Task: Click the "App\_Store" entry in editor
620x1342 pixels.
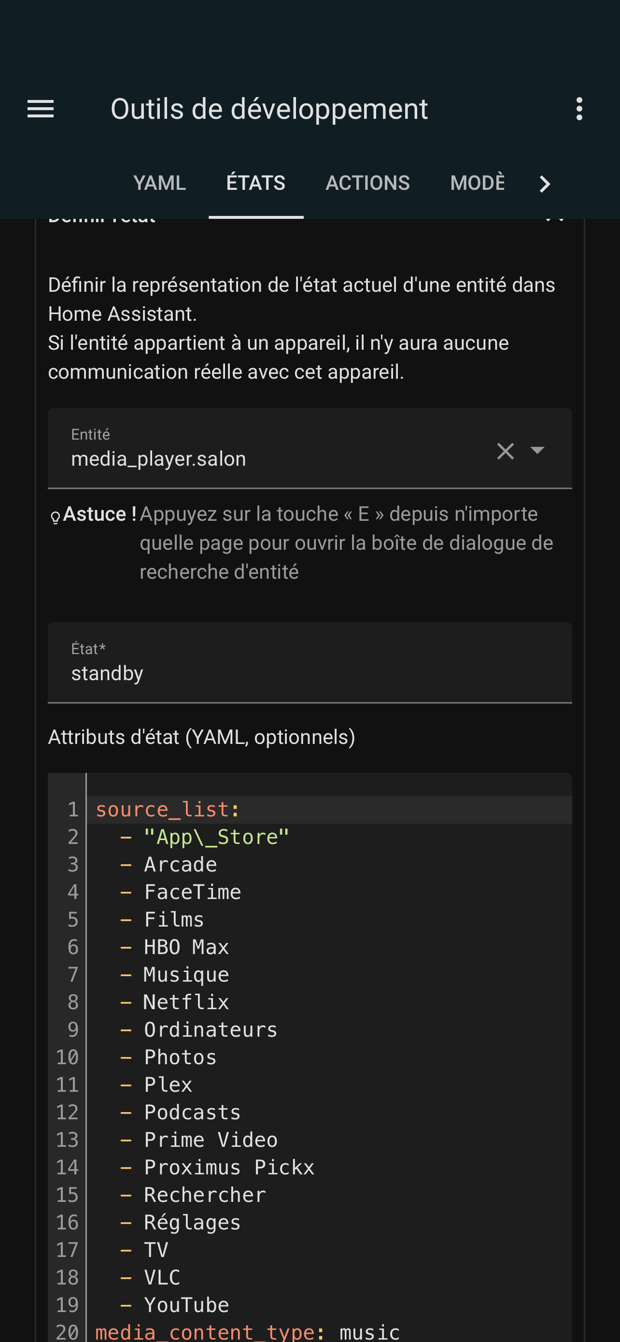Action: pyautogui.click(x=216, y=837)
